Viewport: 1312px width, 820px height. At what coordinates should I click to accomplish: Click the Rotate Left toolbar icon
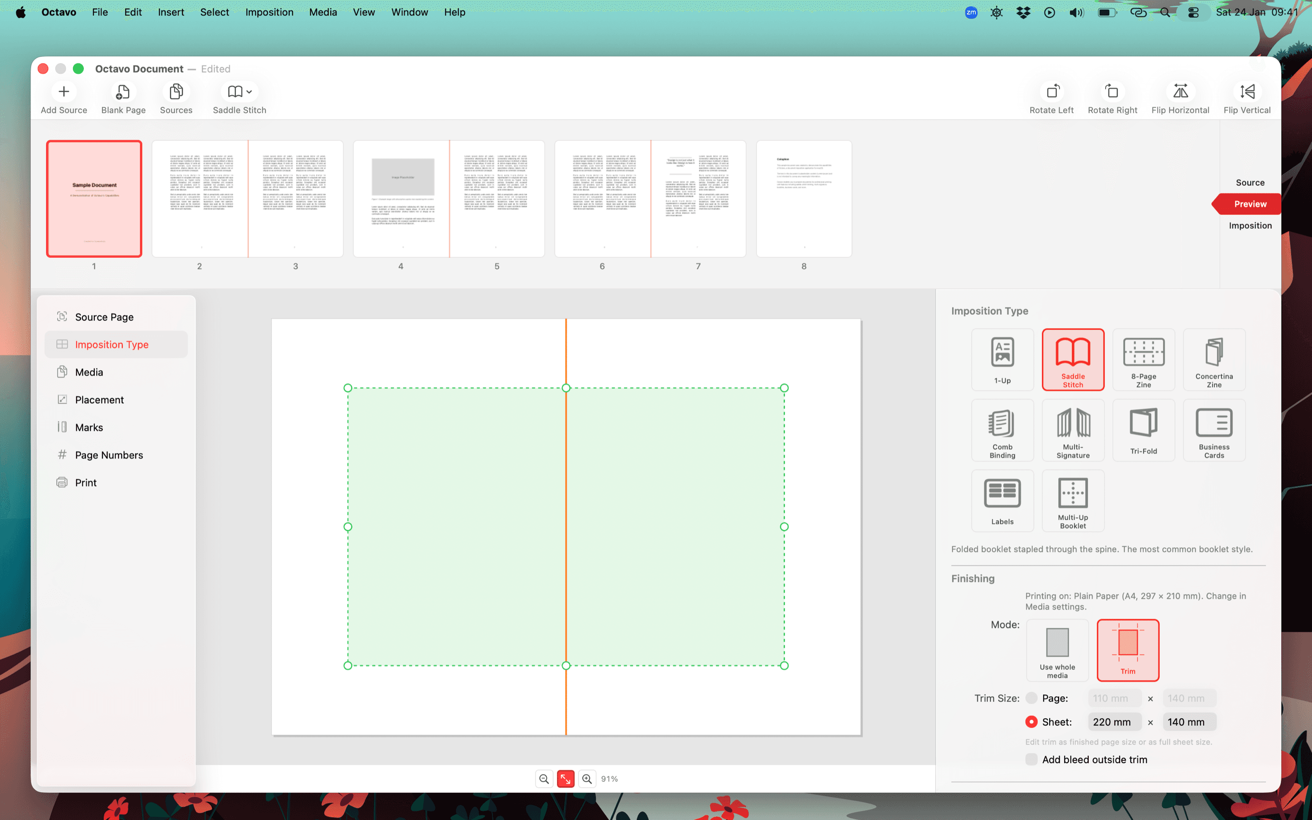[x=1051, y=92]
